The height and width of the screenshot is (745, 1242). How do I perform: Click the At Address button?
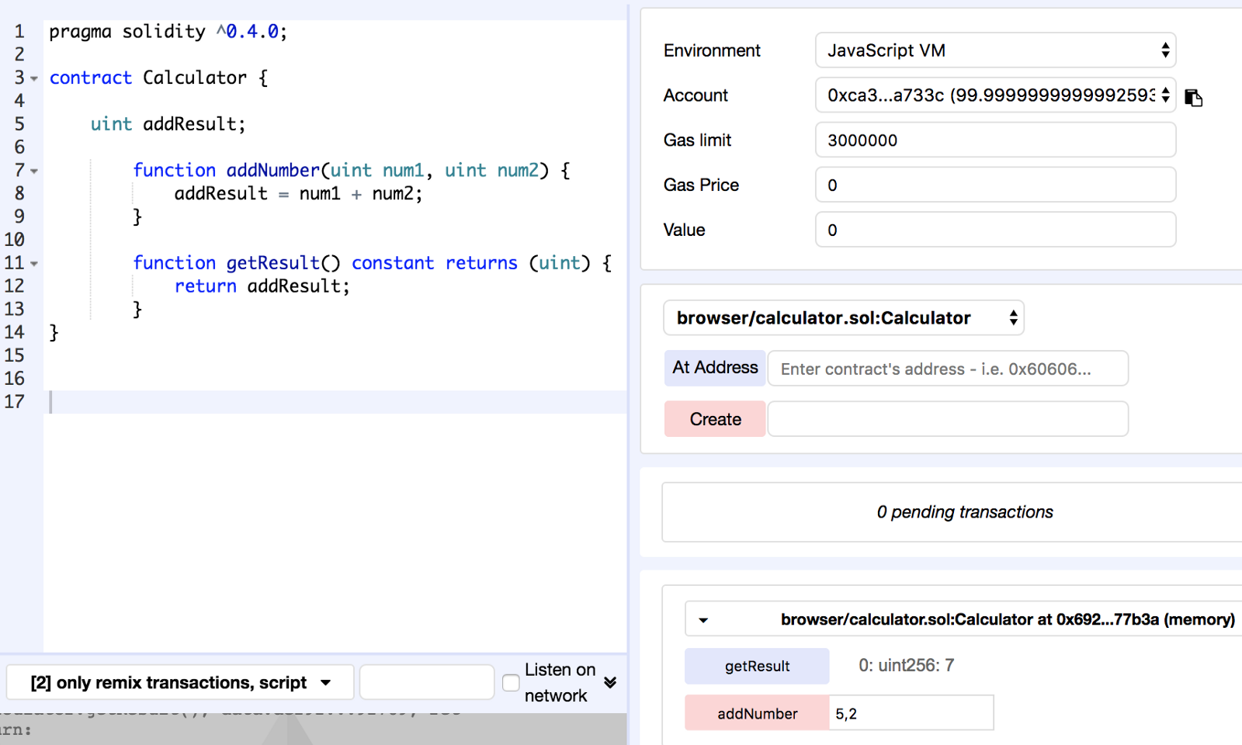[715, 368]
